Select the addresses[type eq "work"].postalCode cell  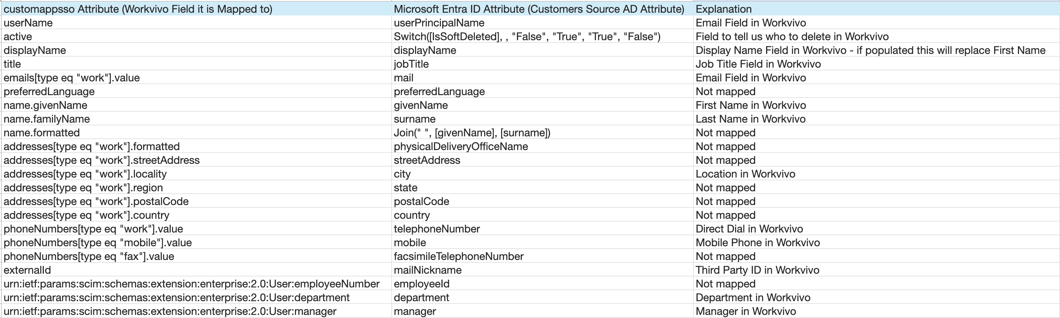[96, 201]
